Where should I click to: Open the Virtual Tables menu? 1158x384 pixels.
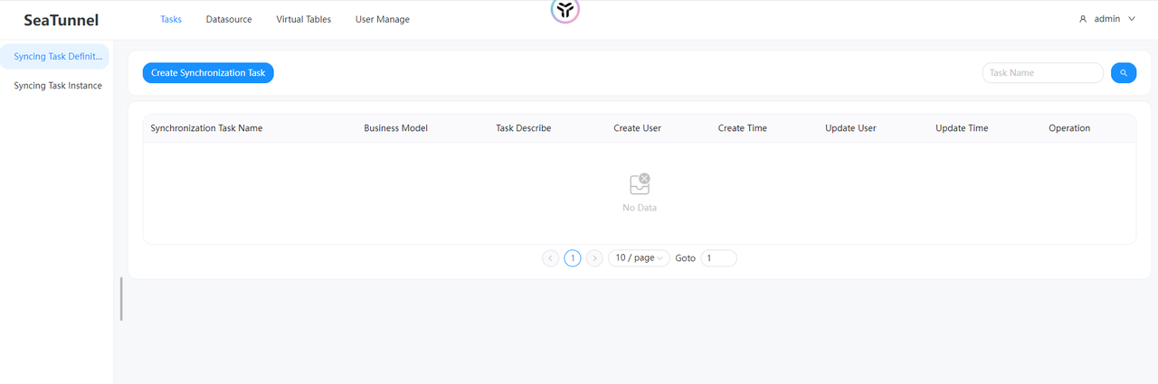304,19
